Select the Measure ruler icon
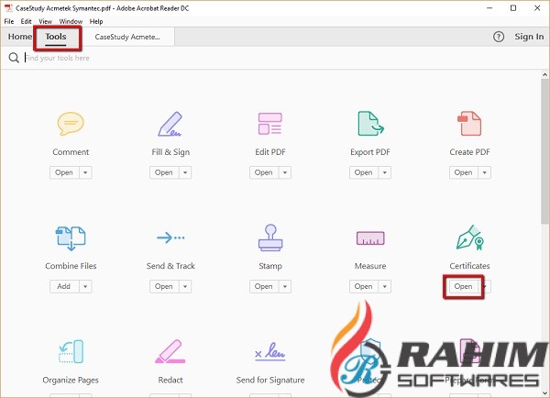The image size is (550, 398). click(x=370, y=238)
